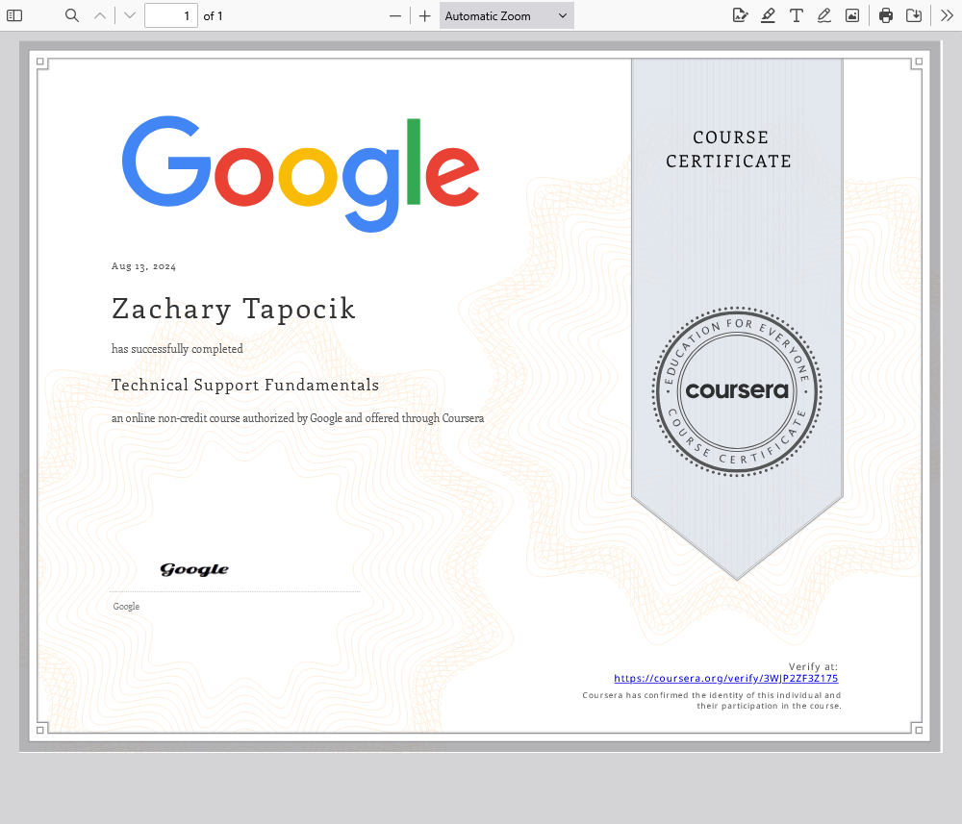Expand the secondary toolbar with the double chevron
Viewport: 962px width, 824px height.
pyautogui.click(x=947, y=15)
